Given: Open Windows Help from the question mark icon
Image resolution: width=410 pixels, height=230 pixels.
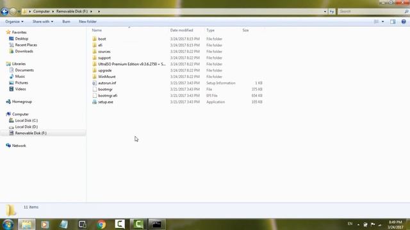Looking at the screenshot, I should pos(404,22).
